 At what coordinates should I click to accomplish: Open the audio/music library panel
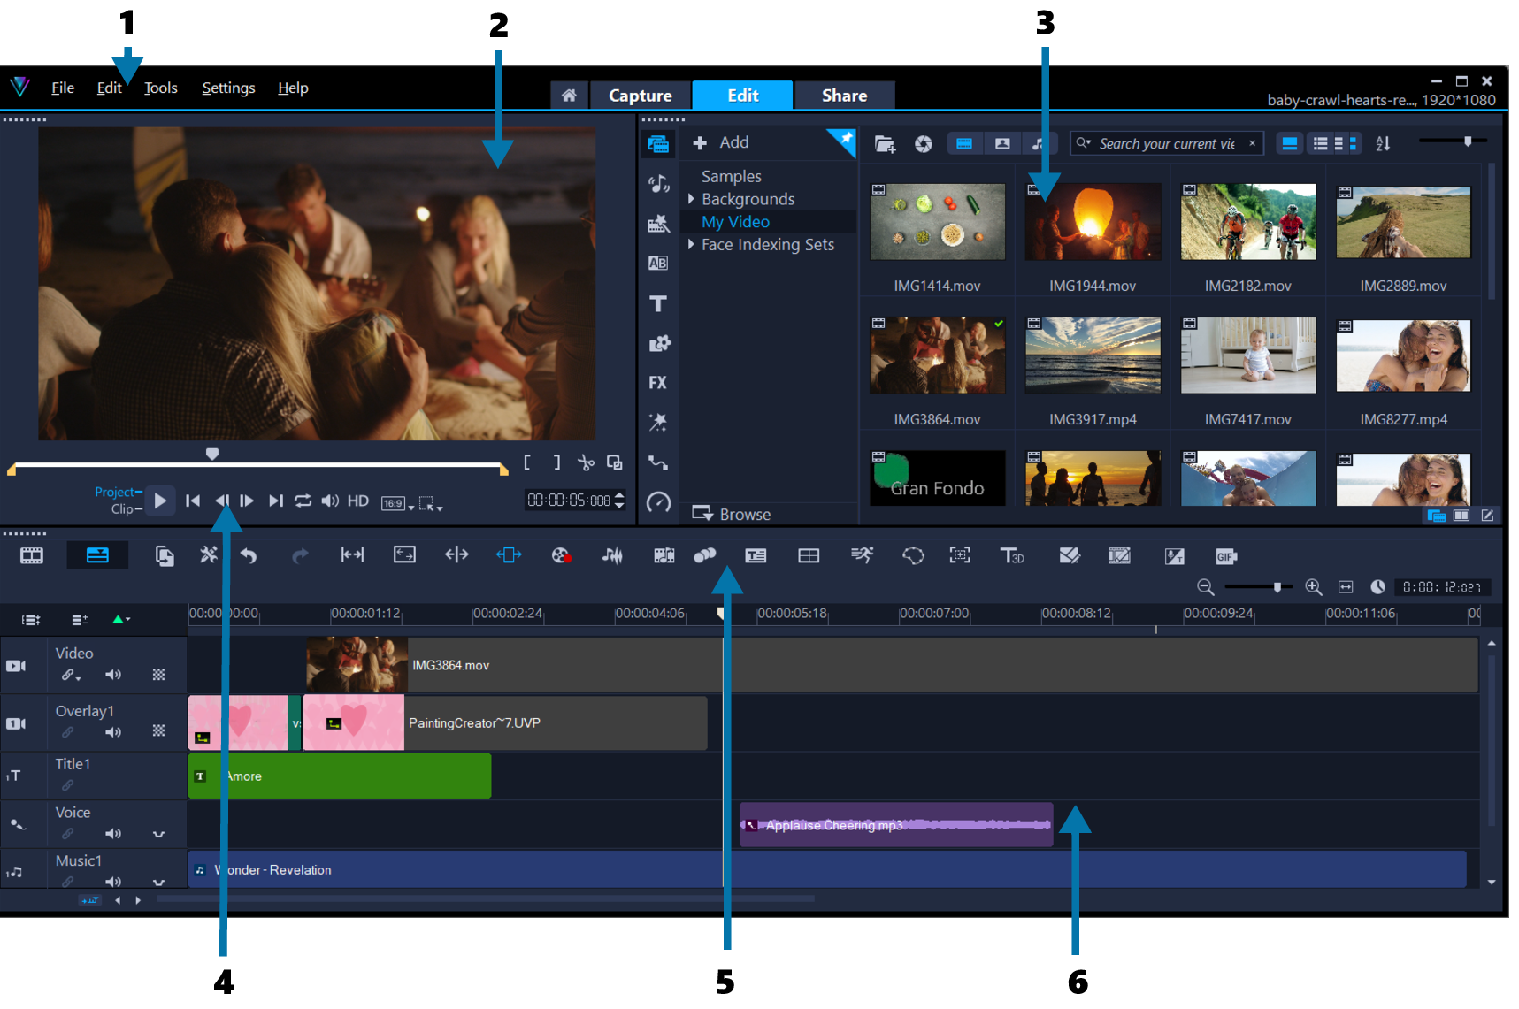(658, 184)
